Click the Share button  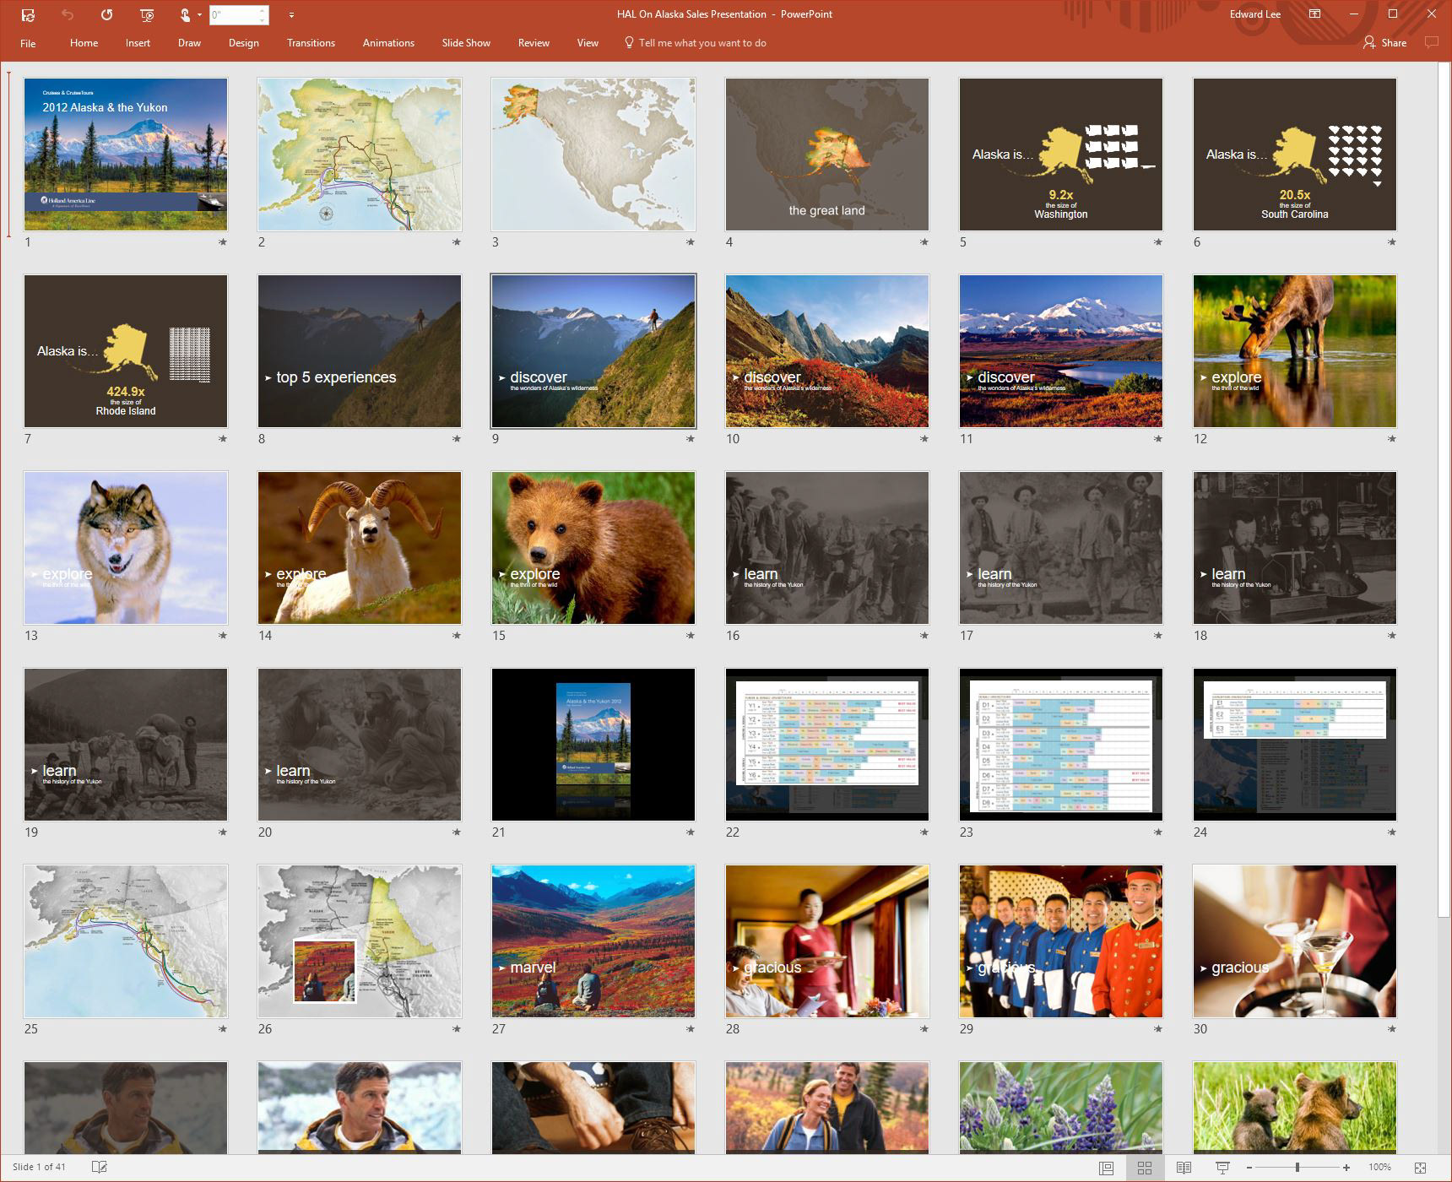tap(1384, 43)
